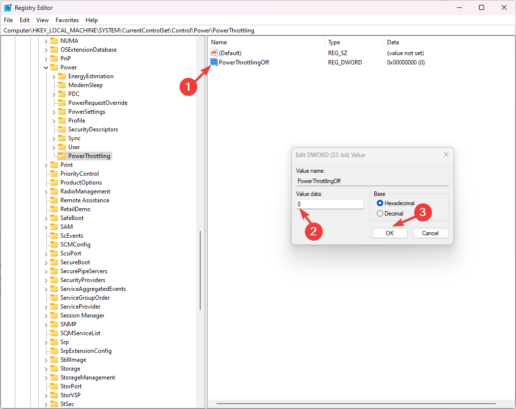Click the Registry Editor app icon in title bar
Image resolution: width=516 pixels, height=409 pixels.
[x=8, y=8]
